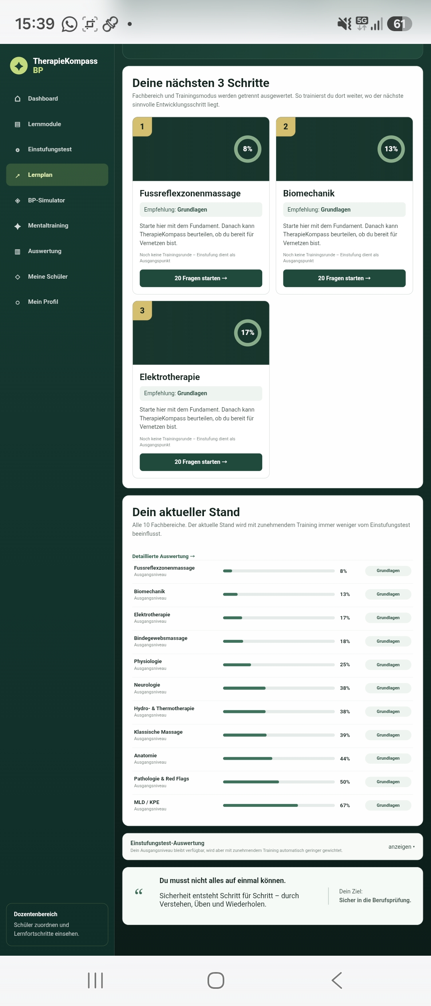431x1006 pixels.
Task: Click the Klassische Massage row label
Action: pyautogui.click(x=158, y=732)
